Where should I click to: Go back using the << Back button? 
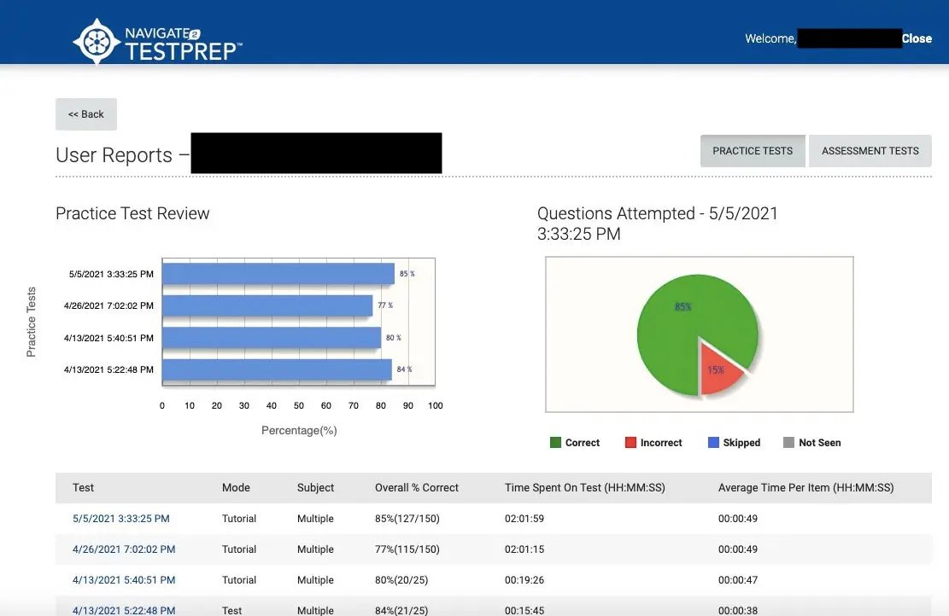click(x=86, y=114)
